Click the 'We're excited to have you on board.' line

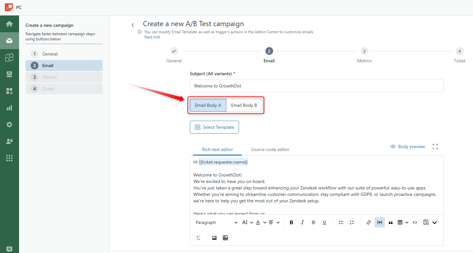click(229, 181)
